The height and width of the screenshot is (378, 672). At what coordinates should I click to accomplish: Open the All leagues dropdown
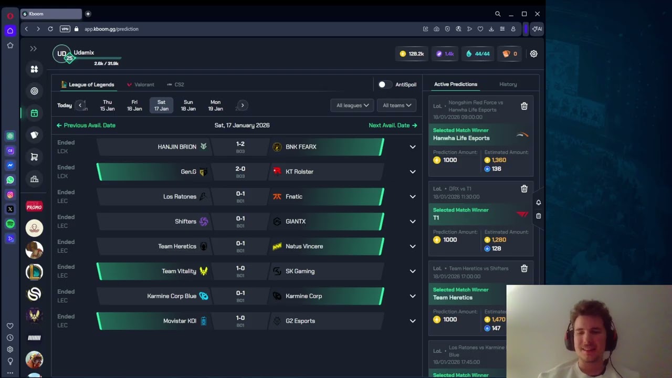(352, 106)
